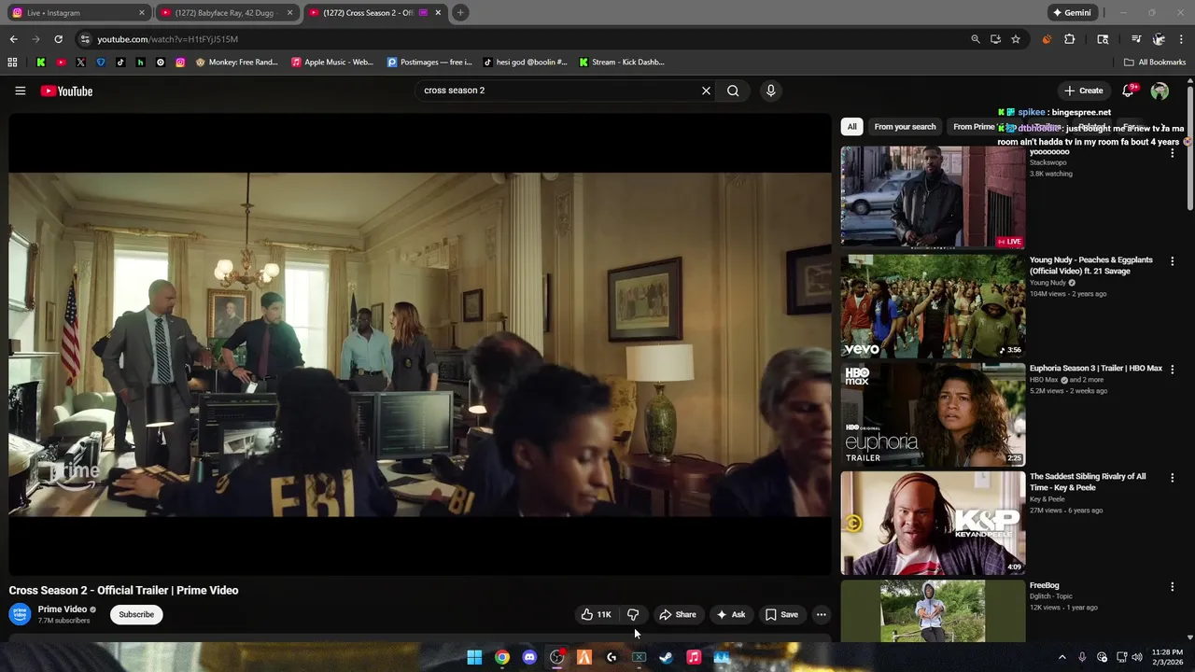This screenshot has height=672, width=1195.
Task: Click the page vertical scrollbar
Action: (1190, 149)
